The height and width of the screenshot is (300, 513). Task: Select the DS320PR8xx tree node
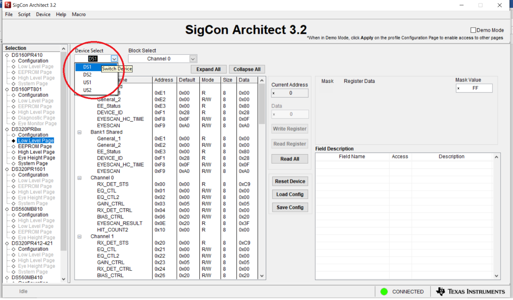(x=26, y=129)
